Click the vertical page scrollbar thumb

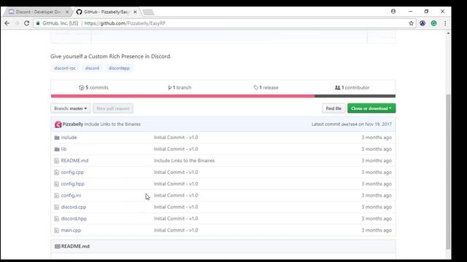point(448,172)
